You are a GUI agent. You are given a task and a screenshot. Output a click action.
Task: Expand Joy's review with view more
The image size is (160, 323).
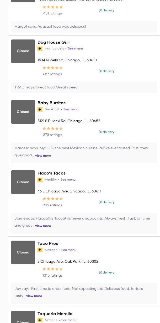pos(34,296)
